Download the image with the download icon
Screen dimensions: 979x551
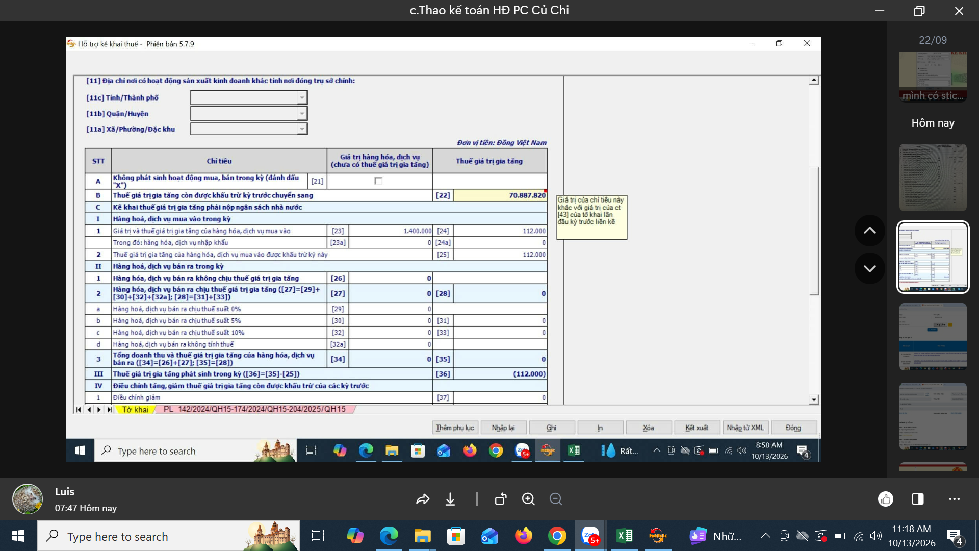pyautogui.click(x=450, y=499)
